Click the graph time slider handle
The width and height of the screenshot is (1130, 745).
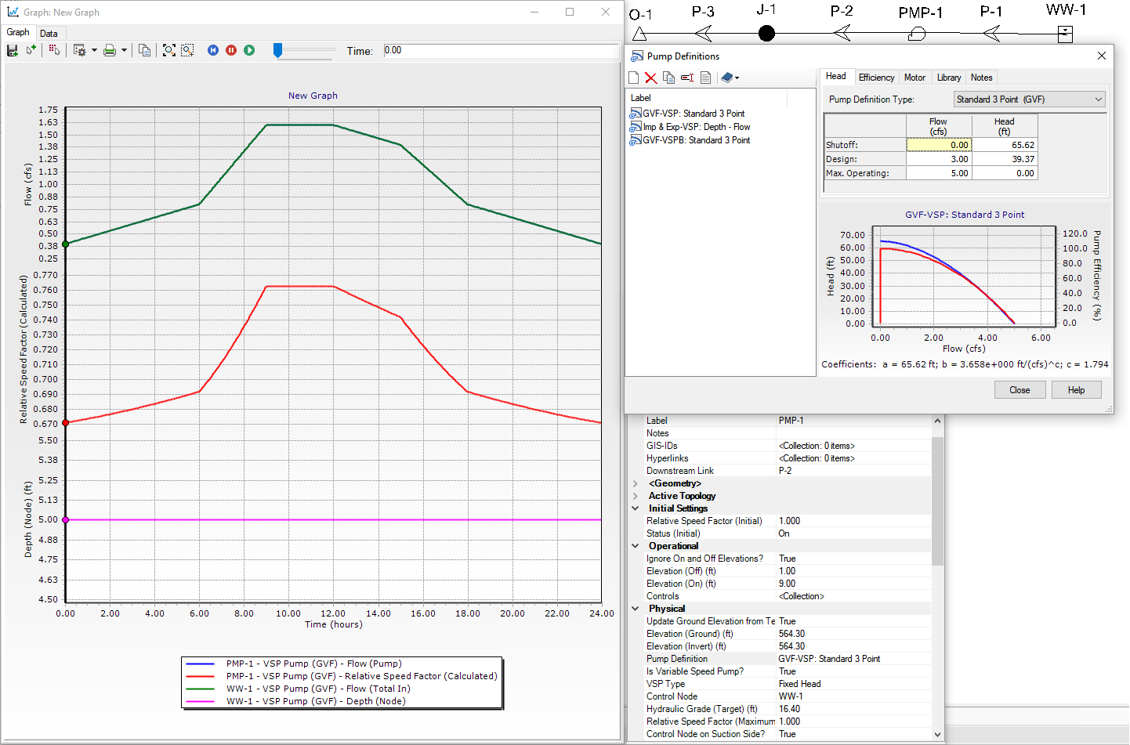[277, 50]
